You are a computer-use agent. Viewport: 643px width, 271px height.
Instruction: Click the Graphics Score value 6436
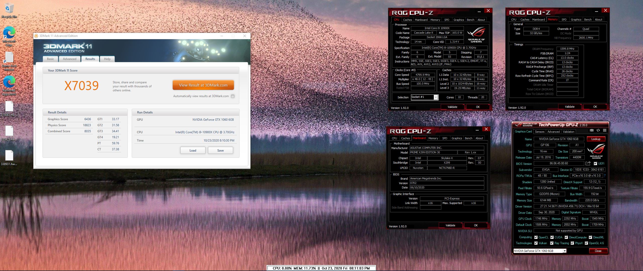coord(88,119)
